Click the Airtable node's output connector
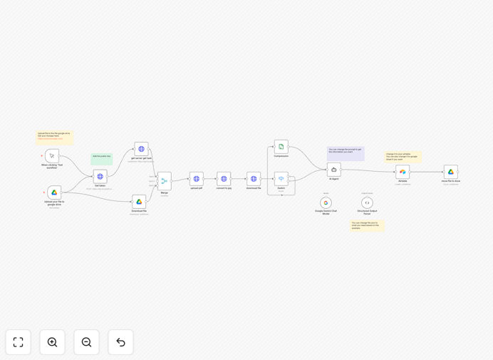This screenshot has width=493, height=360. click(x=410, y=172)
